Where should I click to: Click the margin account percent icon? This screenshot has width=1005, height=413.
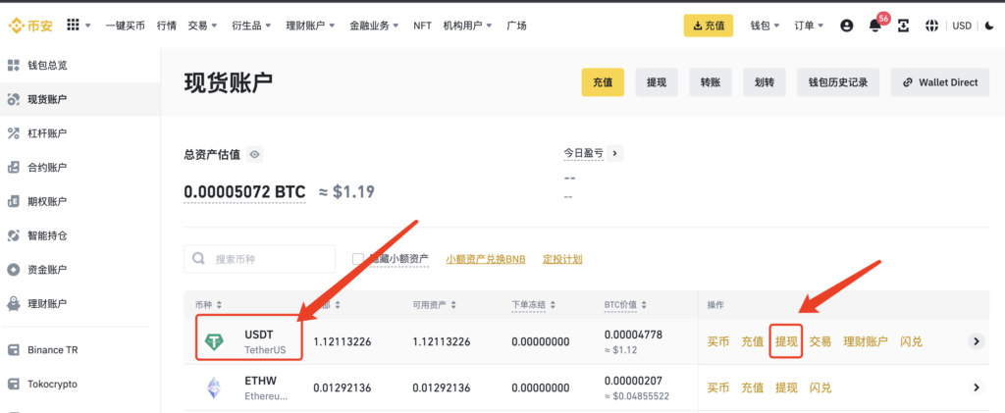point(14,133)
